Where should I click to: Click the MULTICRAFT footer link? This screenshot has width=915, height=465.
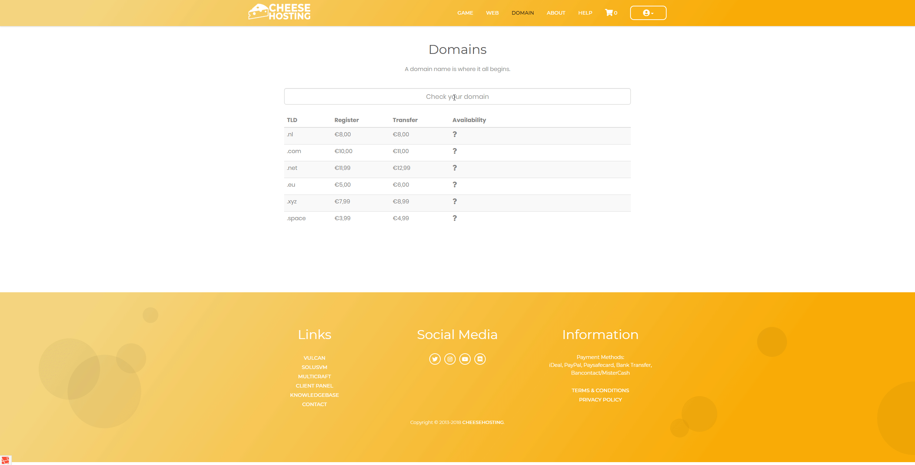314,376
